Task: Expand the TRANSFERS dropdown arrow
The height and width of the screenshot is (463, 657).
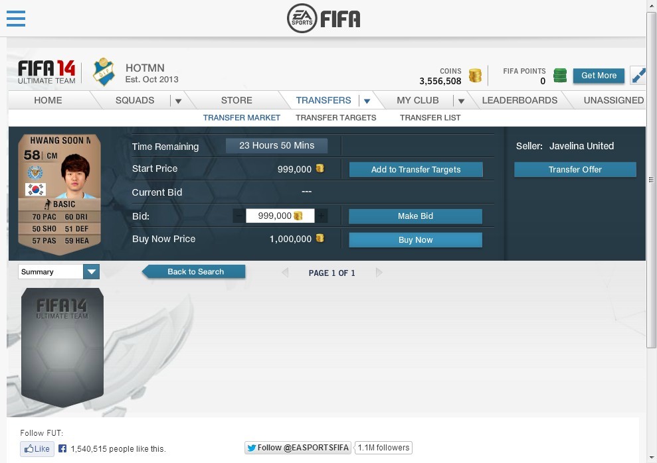Action: click(367, 101)
